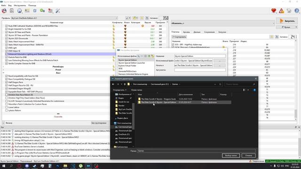The image size is (301, 169).
Task: Open the taskbar search magnifier
Action: click(x=11, y=166)
